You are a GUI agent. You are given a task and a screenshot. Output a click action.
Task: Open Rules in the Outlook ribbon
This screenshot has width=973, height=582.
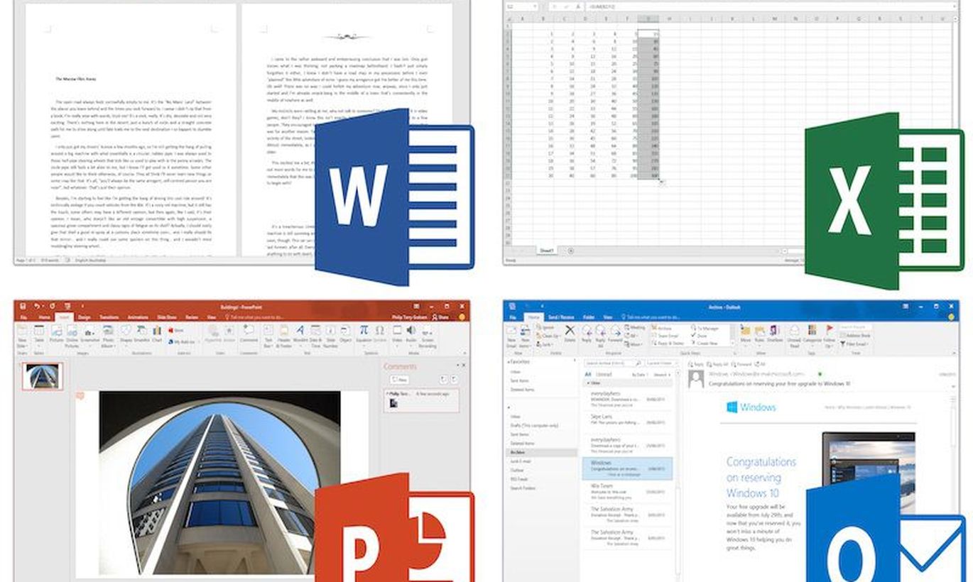(x=760, y=335)
